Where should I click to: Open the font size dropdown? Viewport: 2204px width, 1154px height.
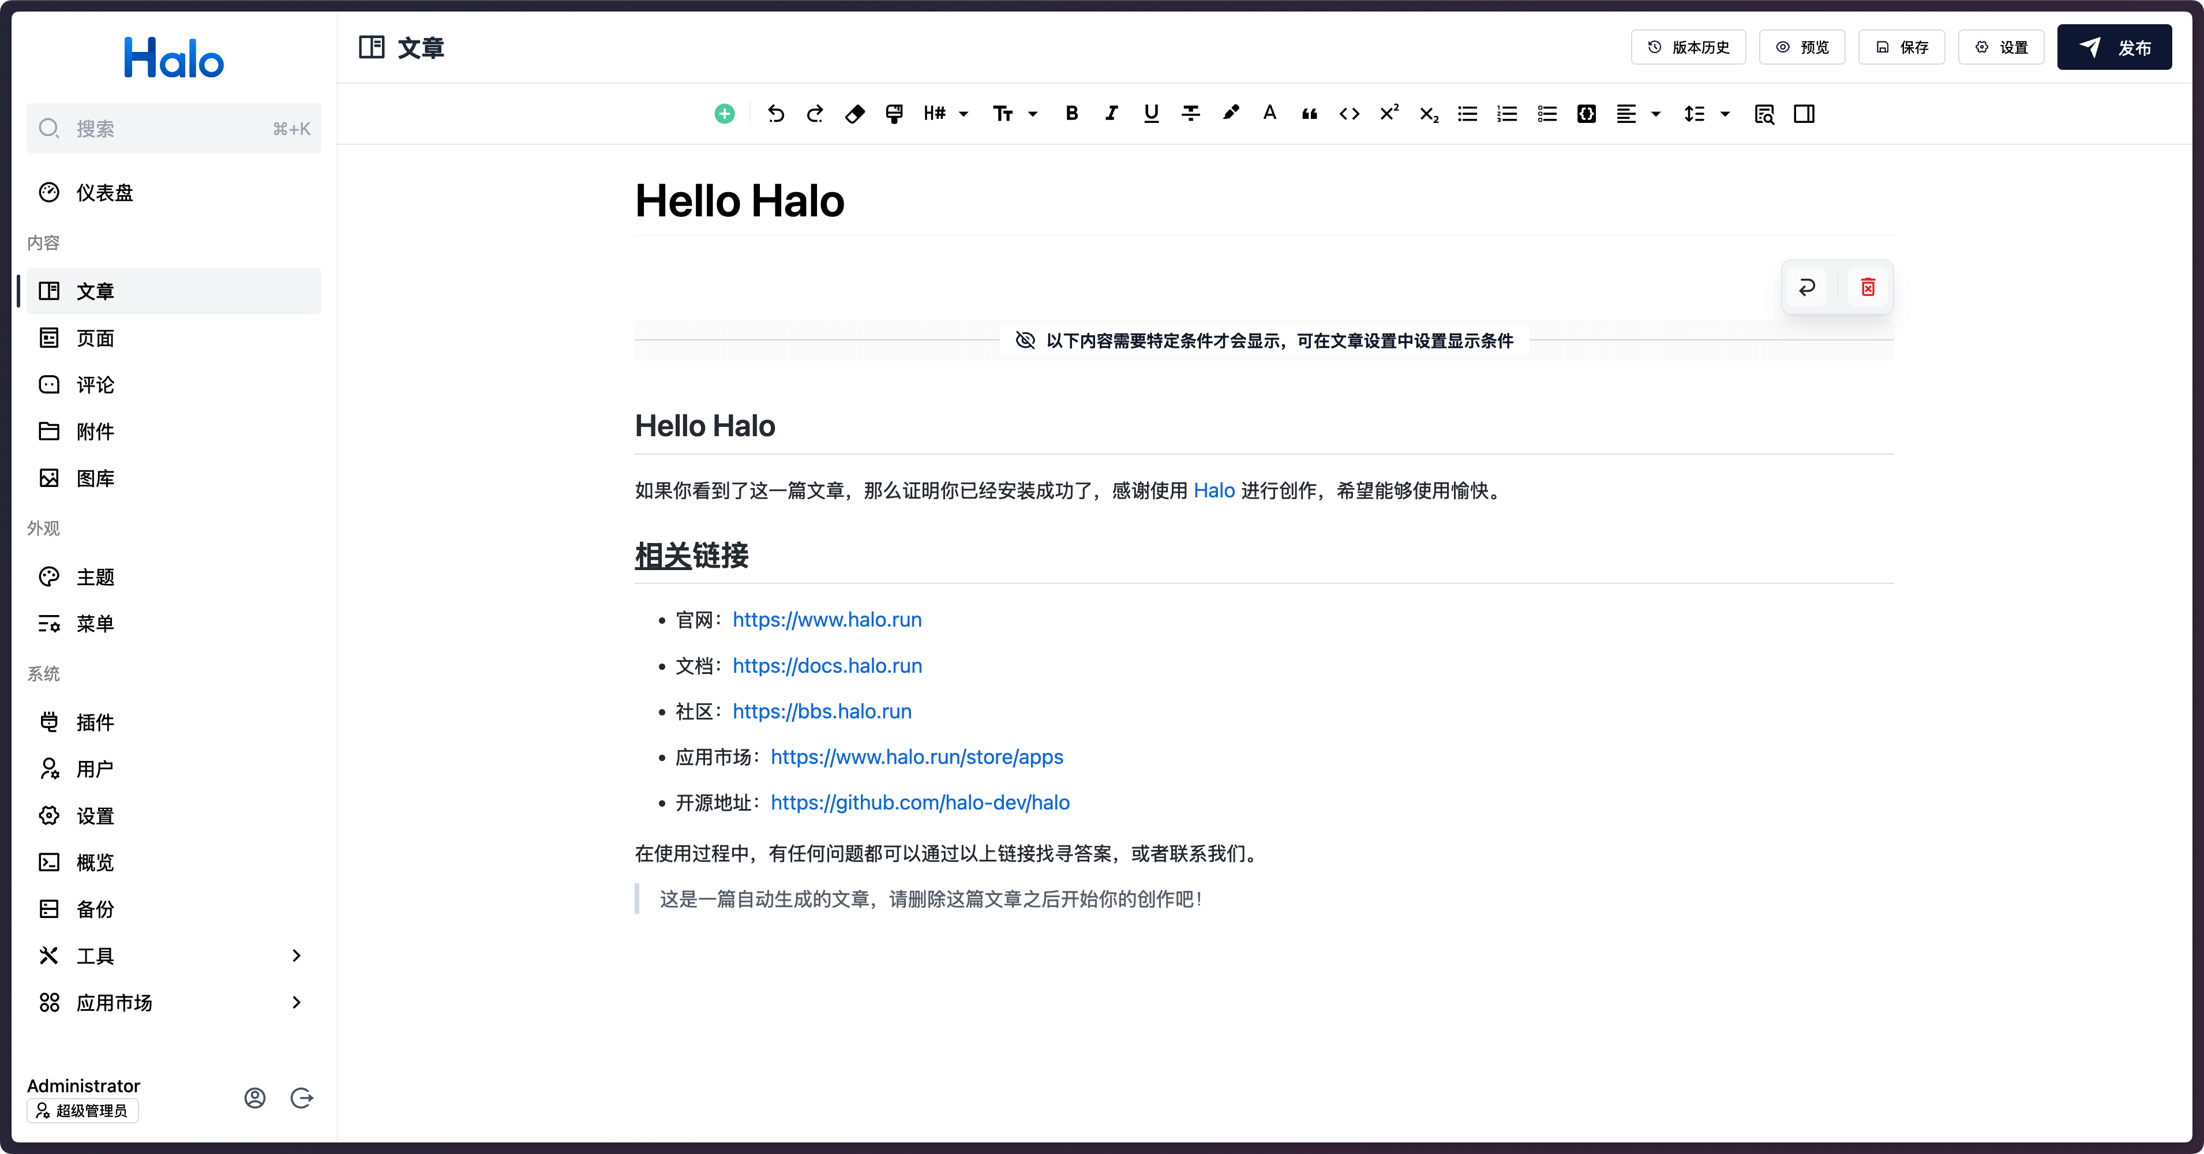coord(1015,114)
